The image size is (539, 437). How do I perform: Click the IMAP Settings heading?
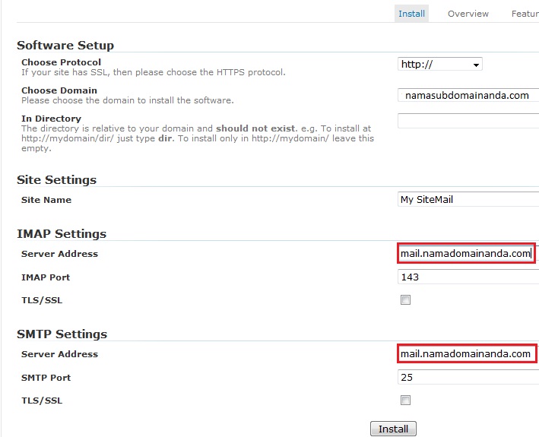(x=62, y=234)
